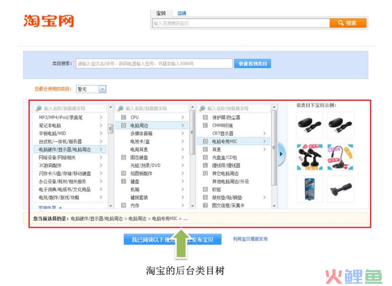The image size is (392, 286).
Task: Select 电脑周边 in second column
Action: click(152, 126)
